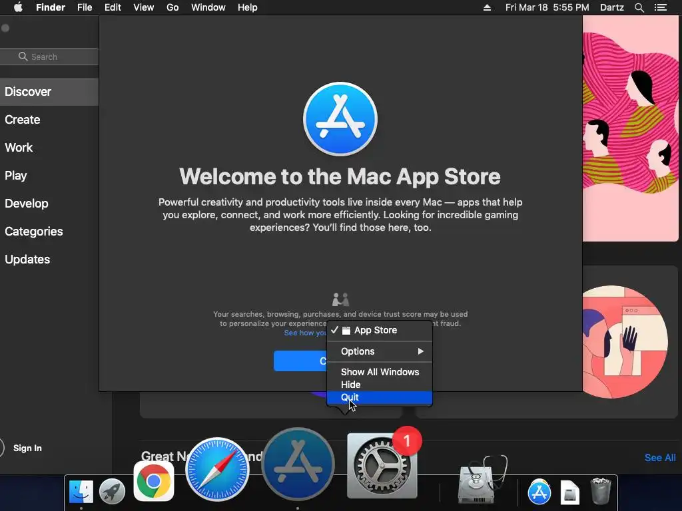Open Spotlight search magnifier in menu bar
The image size is (682, 511).
pos(639,7)
